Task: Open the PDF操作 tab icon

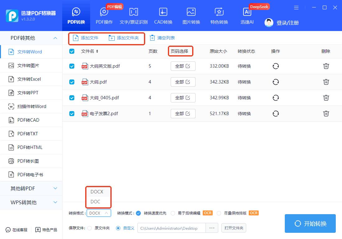Action: (104, 16)
